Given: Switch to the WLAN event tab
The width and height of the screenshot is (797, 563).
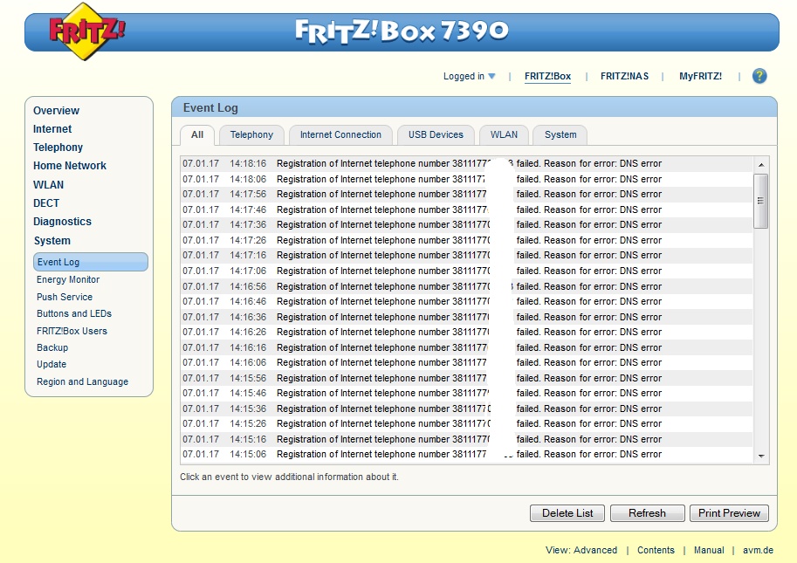Looking at the screenshot, I should pos(504,135).
